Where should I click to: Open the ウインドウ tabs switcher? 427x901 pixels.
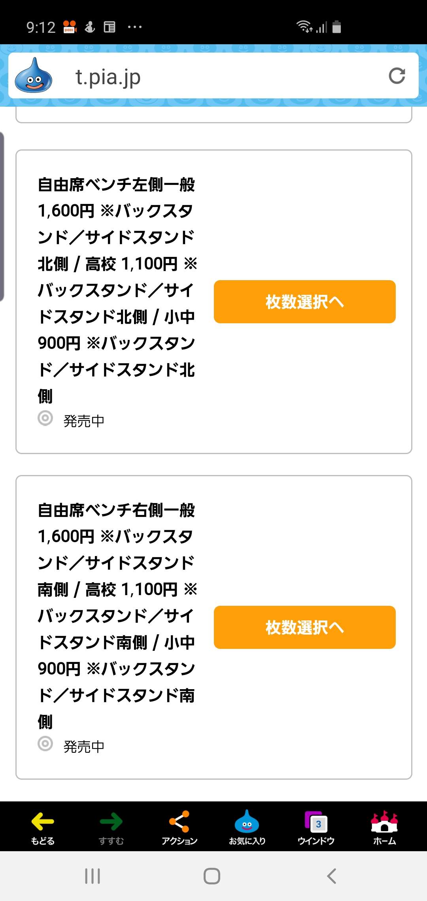point(316,827)
